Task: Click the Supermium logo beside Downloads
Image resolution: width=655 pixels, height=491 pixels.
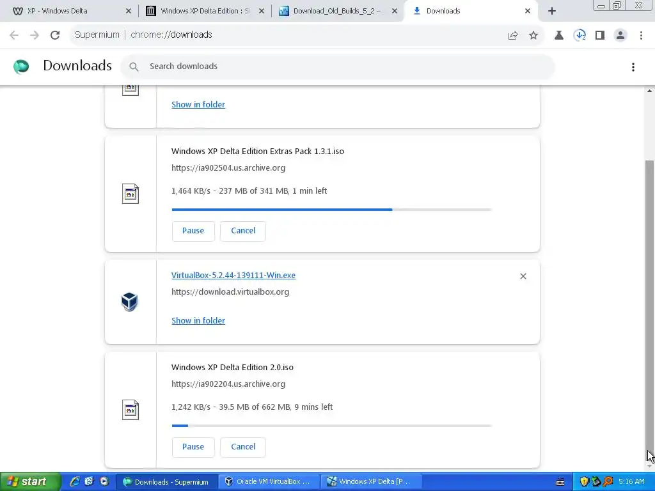Action: tap(21, 66)
